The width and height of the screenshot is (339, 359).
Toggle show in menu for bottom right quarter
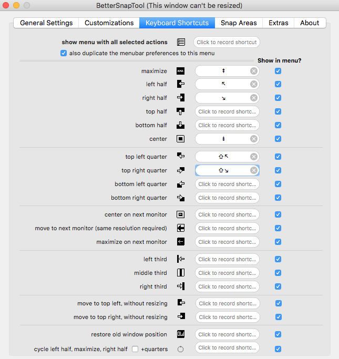[278, 198]
